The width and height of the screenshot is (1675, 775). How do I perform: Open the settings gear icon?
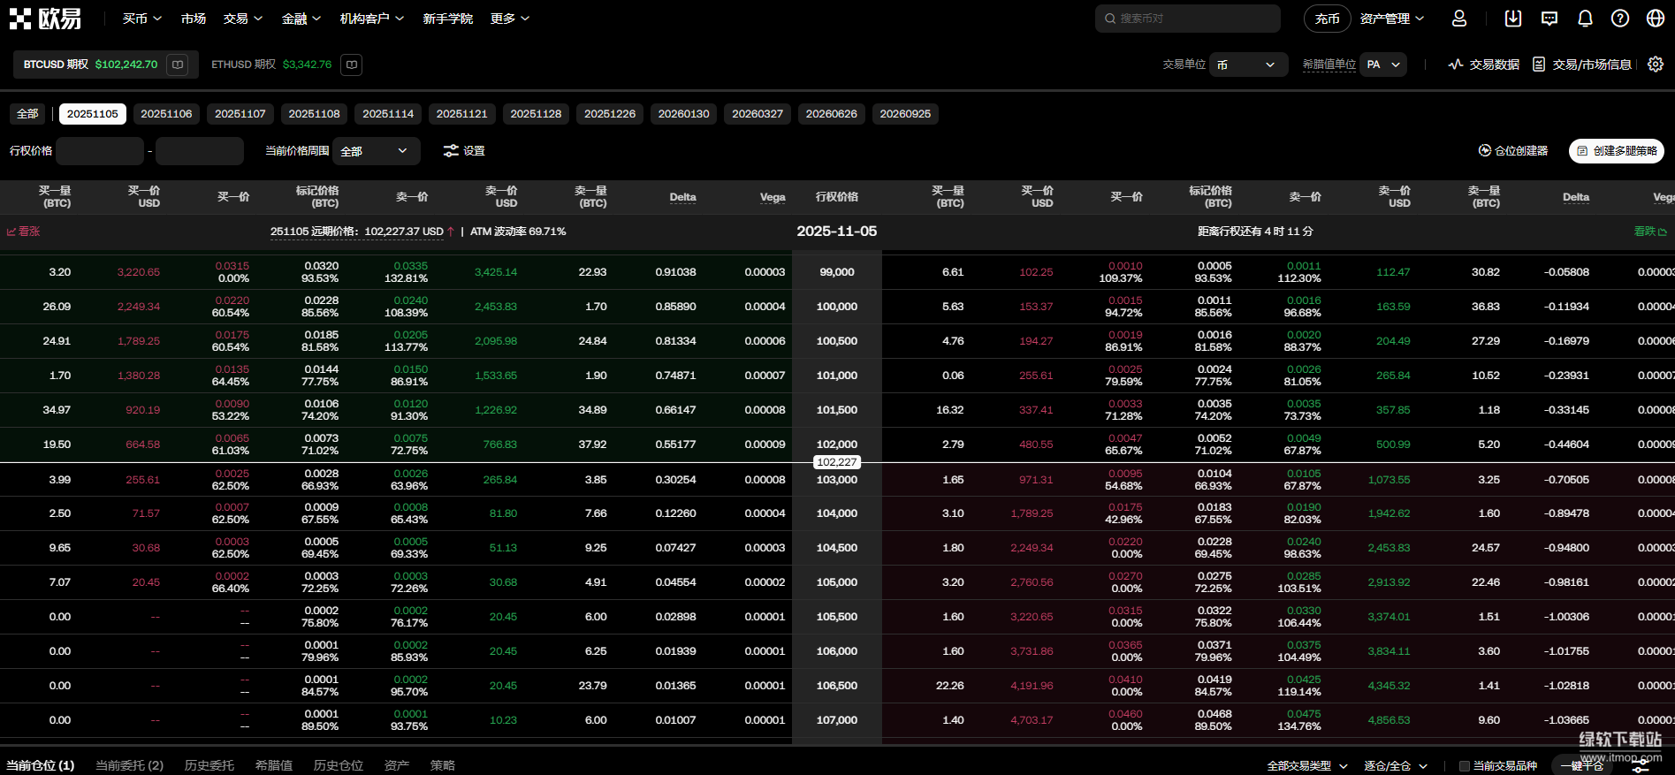click(x=1656, y=65)
